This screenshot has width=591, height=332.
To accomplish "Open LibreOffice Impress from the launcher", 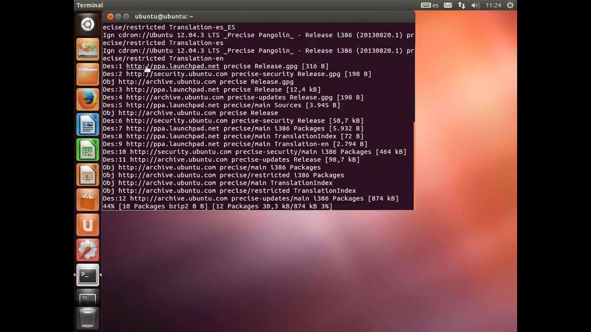I will coord(88,175).
